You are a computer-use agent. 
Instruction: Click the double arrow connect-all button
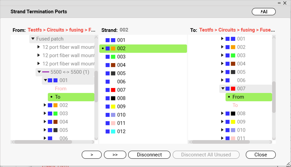(115, 155)
